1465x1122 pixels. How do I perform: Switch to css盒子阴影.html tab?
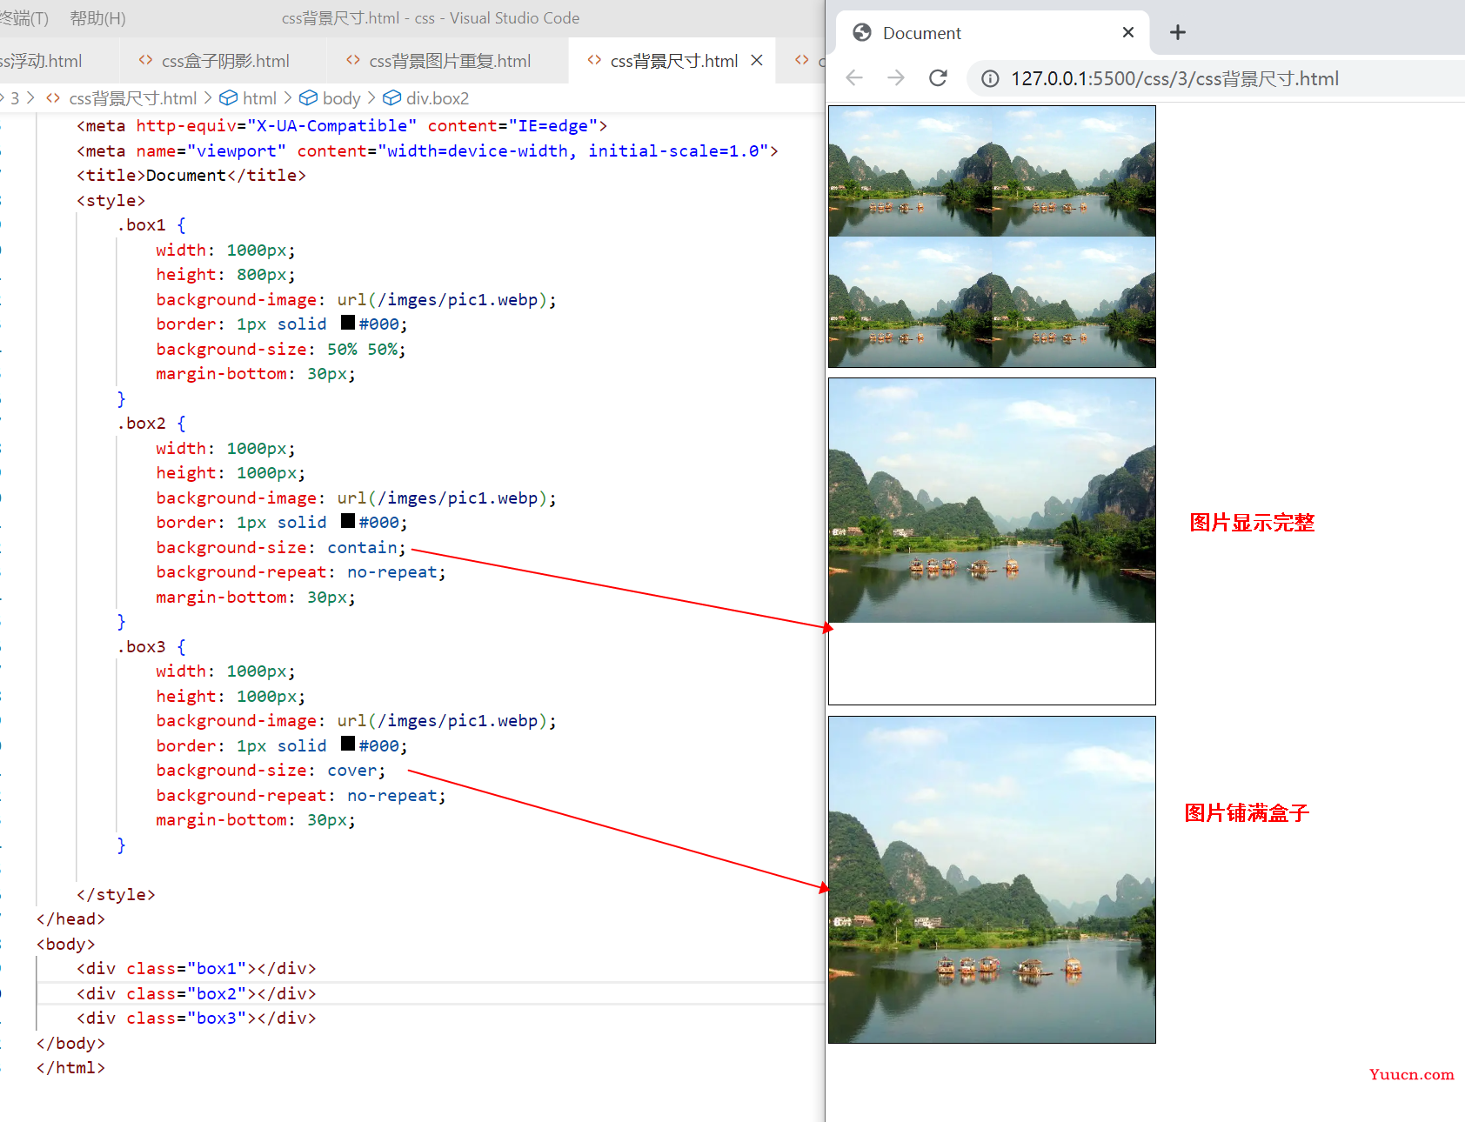pyautogui.click(x=223, y=61)
